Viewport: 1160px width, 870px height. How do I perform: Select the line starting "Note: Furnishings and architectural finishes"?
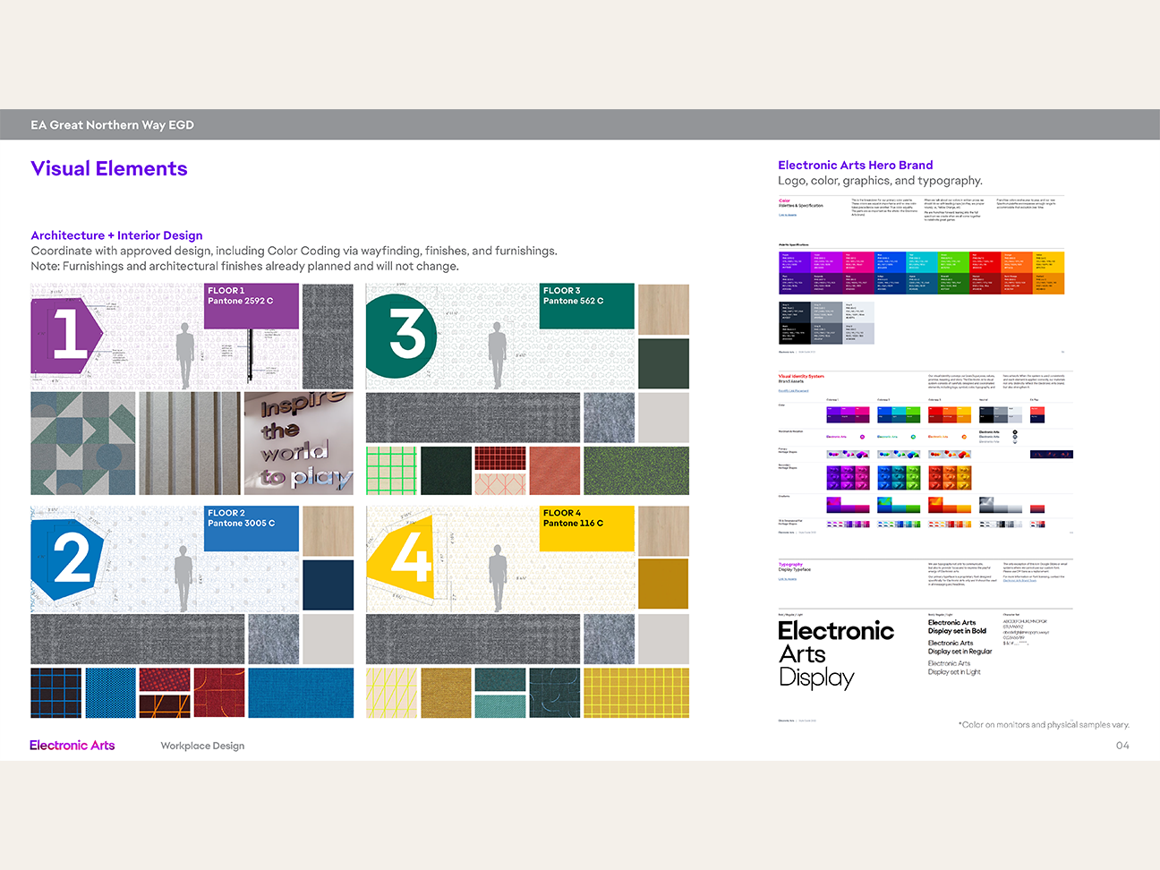(x=244, y=266)
